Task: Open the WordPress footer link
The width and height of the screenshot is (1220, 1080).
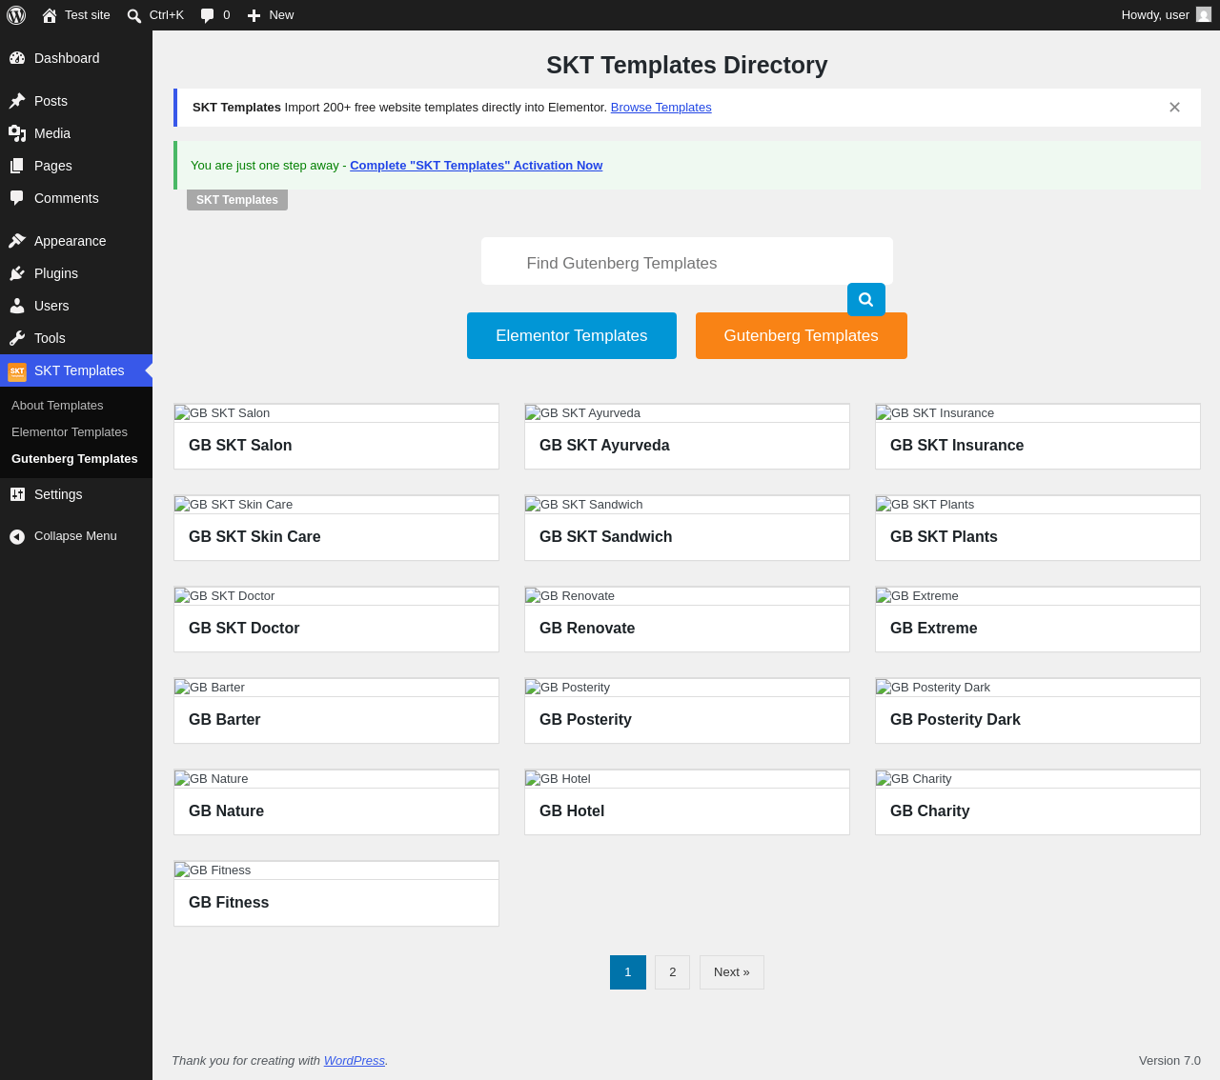Action: click(355, 1060)
